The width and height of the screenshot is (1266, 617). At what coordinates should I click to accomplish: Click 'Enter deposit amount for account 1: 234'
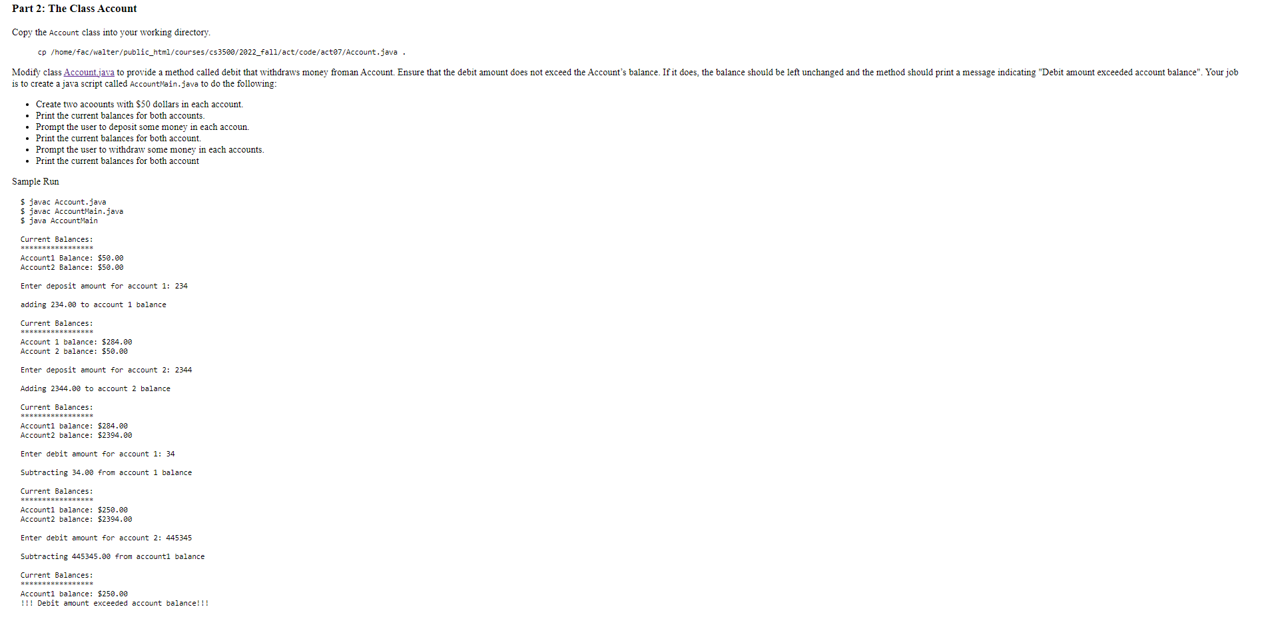coord(104,286)
